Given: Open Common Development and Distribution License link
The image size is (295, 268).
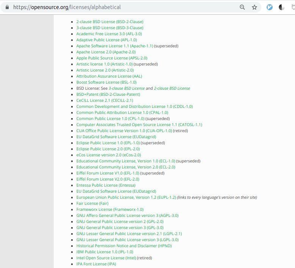Looking at the screenshot, I should click(x=134, y=106).
